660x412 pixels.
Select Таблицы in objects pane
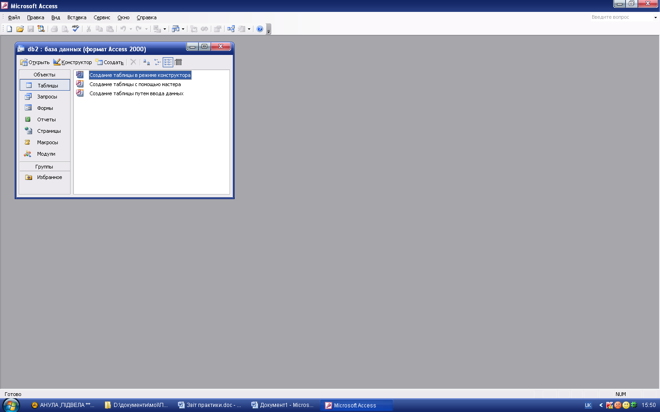coord(45,85)
